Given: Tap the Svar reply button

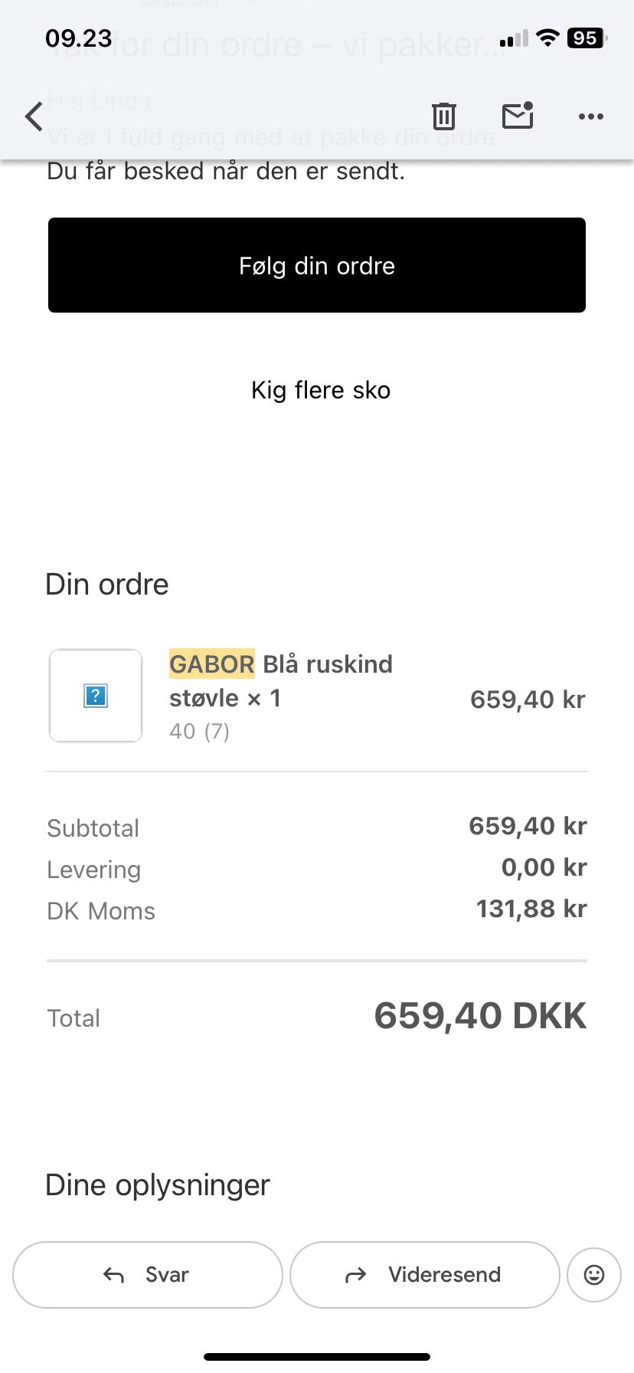Looking at the screenshot, I should coord(148,1275).
